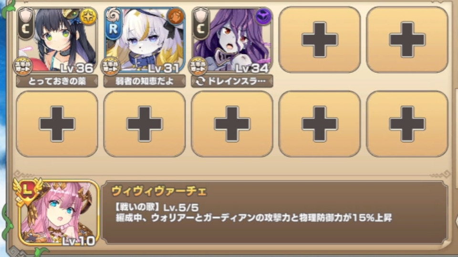The width and height of the screenshot is (458, 257).
Task: Add a member in the first bottom-row slot
Action: point(57,124)
